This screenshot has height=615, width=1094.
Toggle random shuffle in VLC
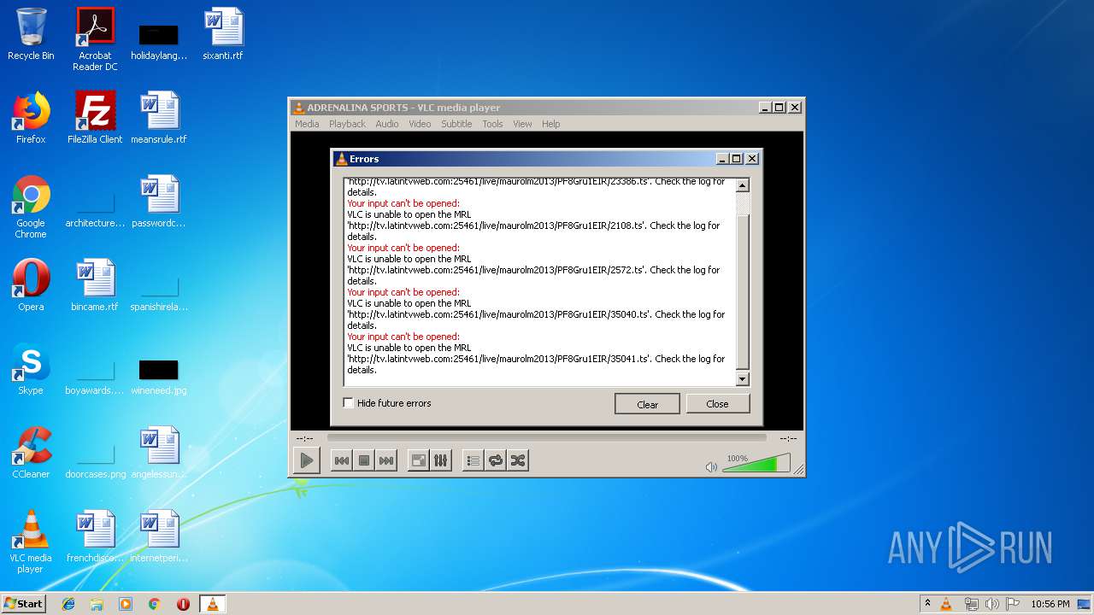point(518,460)
